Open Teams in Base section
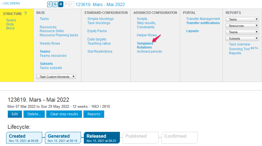 pos(45,52)
